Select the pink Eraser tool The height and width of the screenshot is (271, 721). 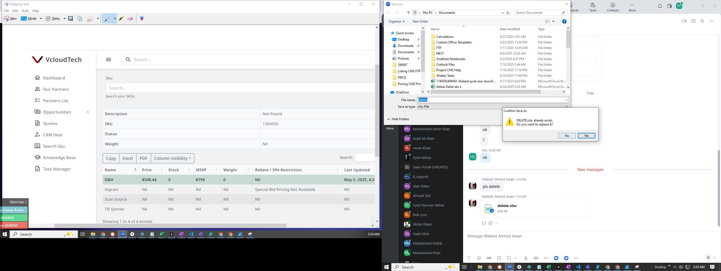click(x=130, y=19)
